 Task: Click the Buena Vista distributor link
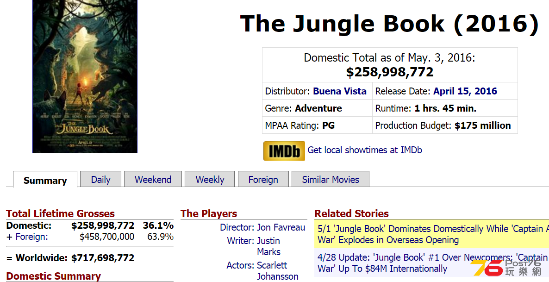pyautogui.click(x=340, y=91)
